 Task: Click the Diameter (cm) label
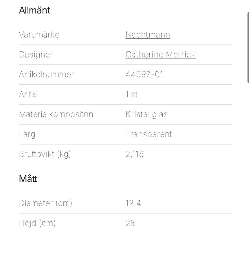click(45, 203)
